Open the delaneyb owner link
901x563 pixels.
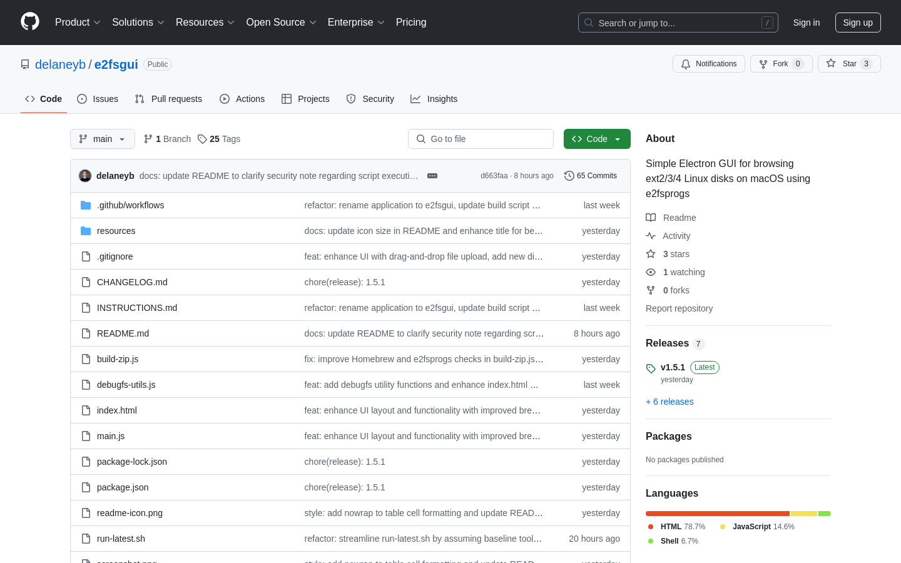[60, 64]
